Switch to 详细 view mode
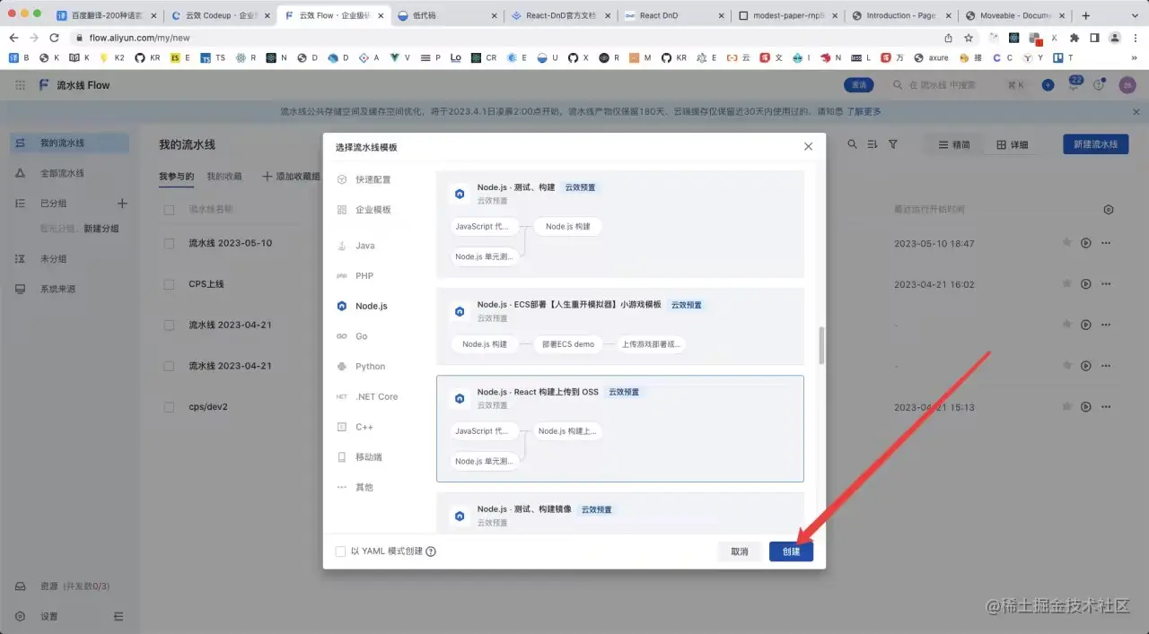This screenshot has height=634, width=1149. 1012,144
